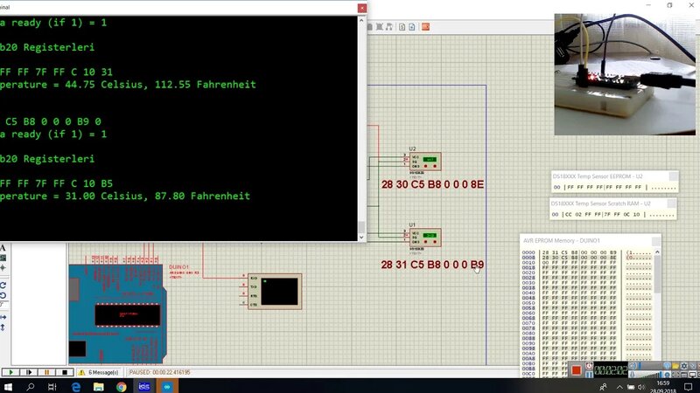700x393 pixels.
Task: Switch to the ISIS taskbar app
Action: pos(143,386)
